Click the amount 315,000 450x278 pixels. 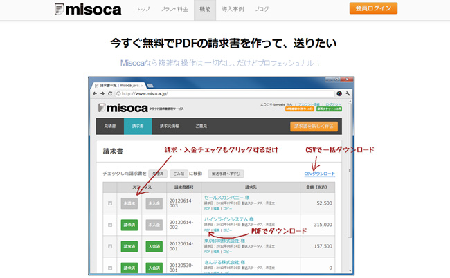tap(323, 225)
